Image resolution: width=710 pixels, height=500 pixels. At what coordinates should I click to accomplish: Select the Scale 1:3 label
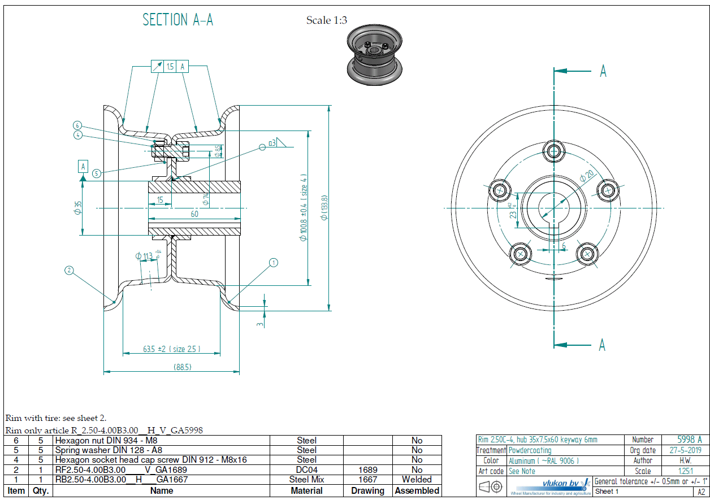[x=326, y=20]
